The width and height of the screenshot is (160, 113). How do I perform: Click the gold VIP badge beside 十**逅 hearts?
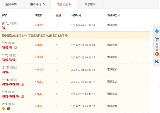pos(22,84)
